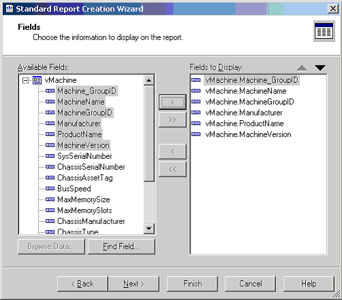Click field icon beside ChassisSerialNumber

(x=50, y=167)
